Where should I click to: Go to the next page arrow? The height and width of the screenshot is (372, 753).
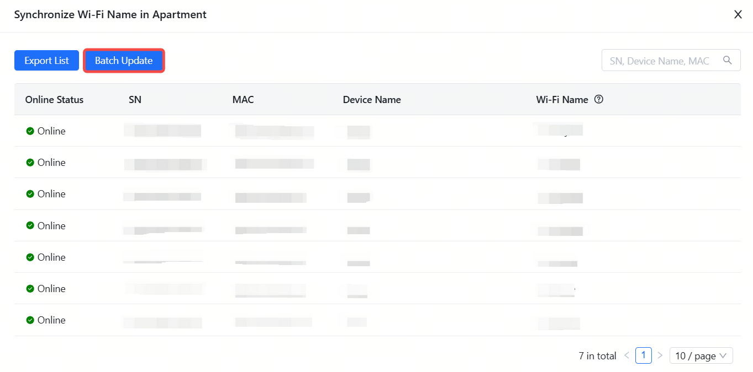(660, 355)
